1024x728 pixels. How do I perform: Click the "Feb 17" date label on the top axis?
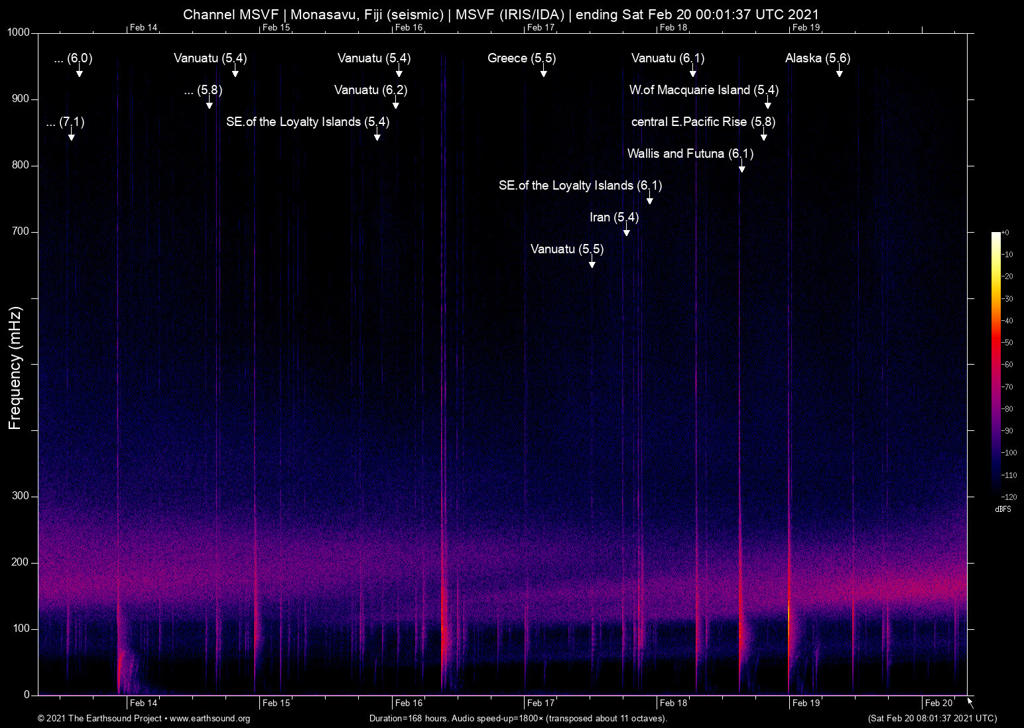point(541,27)
